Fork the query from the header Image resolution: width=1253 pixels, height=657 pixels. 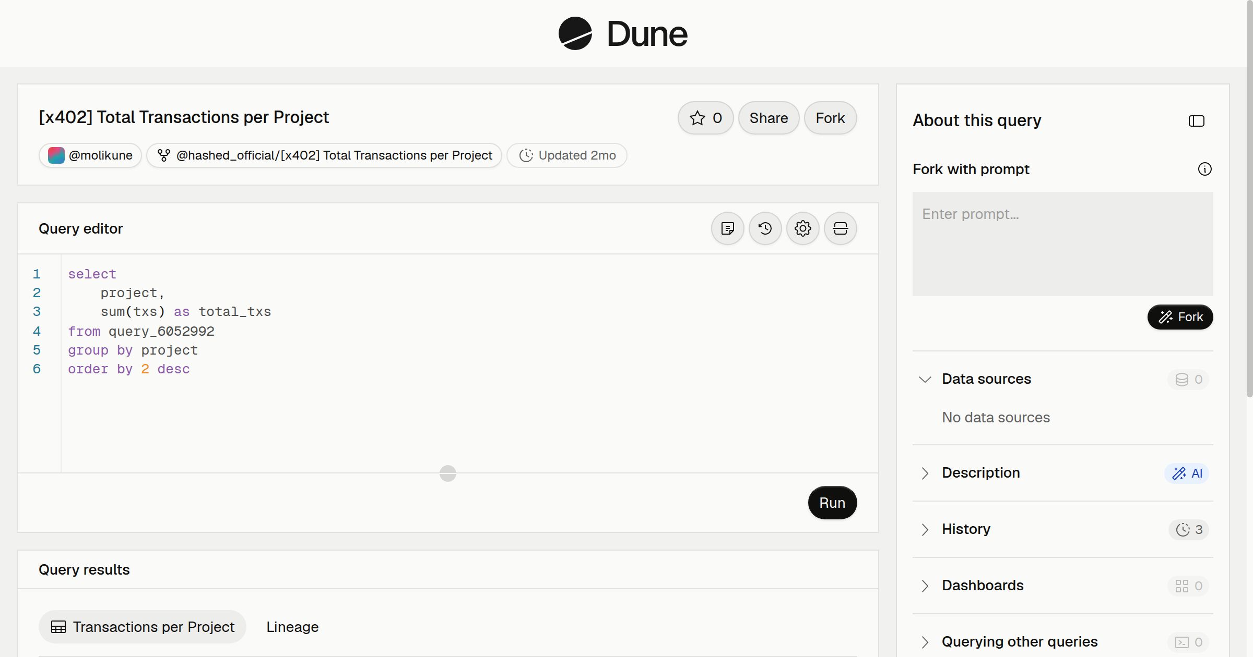click(x=830, y=118)
